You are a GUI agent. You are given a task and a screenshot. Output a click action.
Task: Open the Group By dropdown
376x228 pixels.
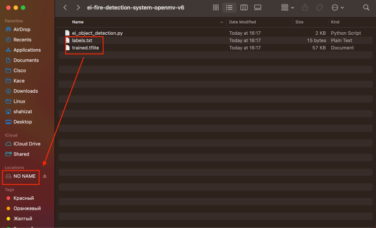288,8
